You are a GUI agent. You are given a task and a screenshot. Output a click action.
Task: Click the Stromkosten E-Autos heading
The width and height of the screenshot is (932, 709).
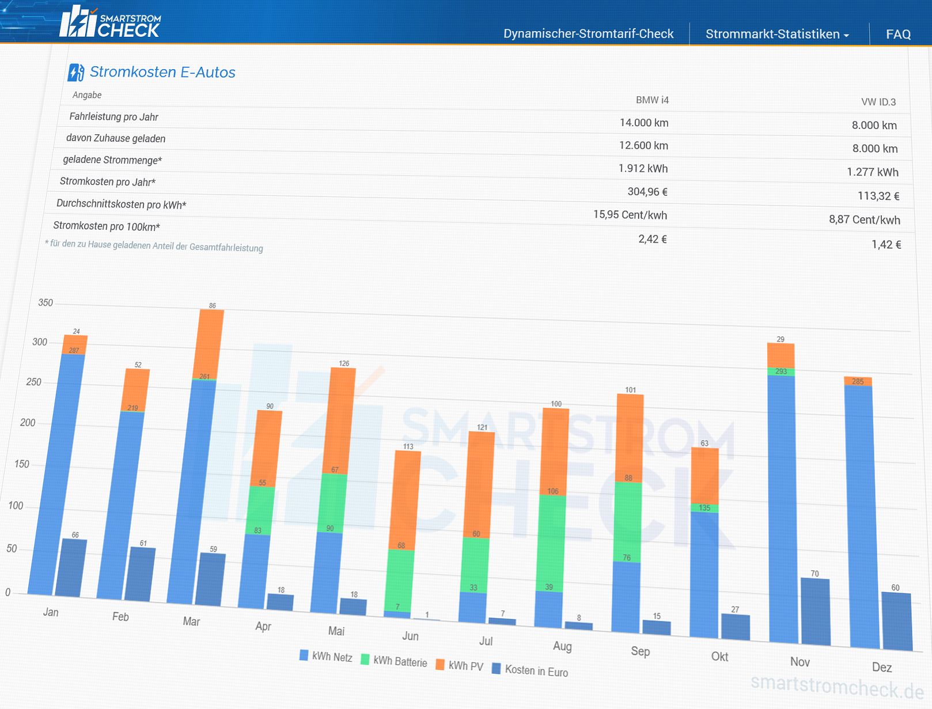click(x=162, y=73)
